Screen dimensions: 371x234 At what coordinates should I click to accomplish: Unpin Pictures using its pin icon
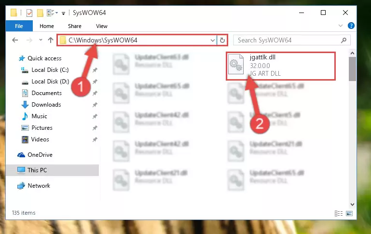(95, 128)
